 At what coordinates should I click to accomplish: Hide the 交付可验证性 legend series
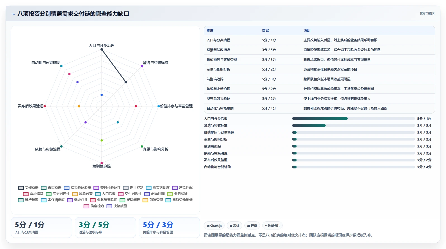coord(107,188)
